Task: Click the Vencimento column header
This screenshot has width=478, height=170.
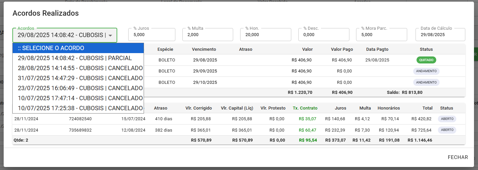Action: [x=204, y=49]
